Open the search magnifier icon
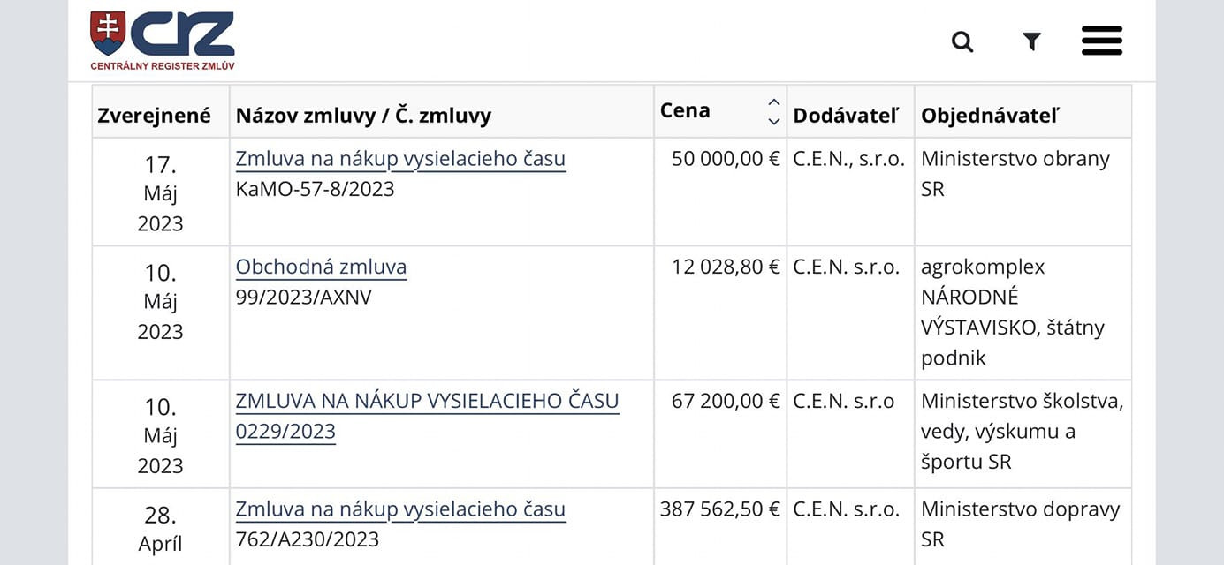Image resolution: width=1224 pixels, height=565 pixels. pos(962,41)
